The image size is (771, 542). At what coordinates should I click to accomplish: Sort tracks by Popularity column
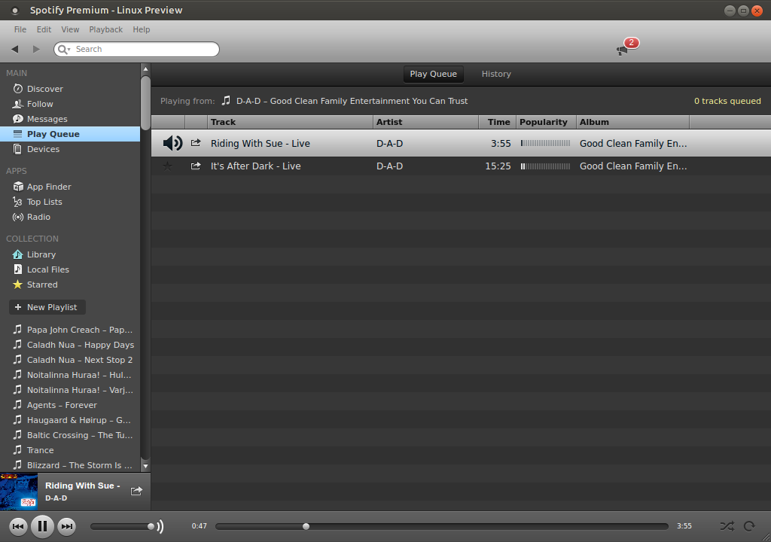[545, 122]
